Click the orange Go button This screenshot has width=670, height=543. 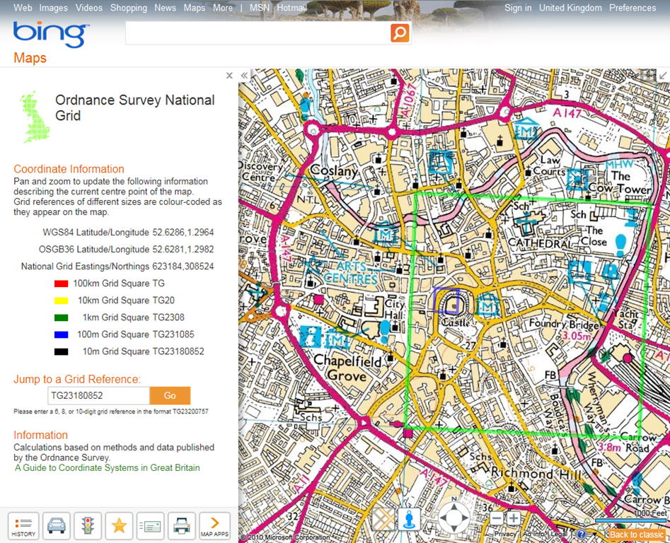click(170, 395)
